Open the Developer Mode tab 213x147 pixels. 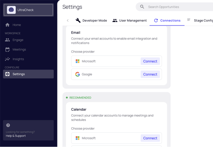pos(91,20)
